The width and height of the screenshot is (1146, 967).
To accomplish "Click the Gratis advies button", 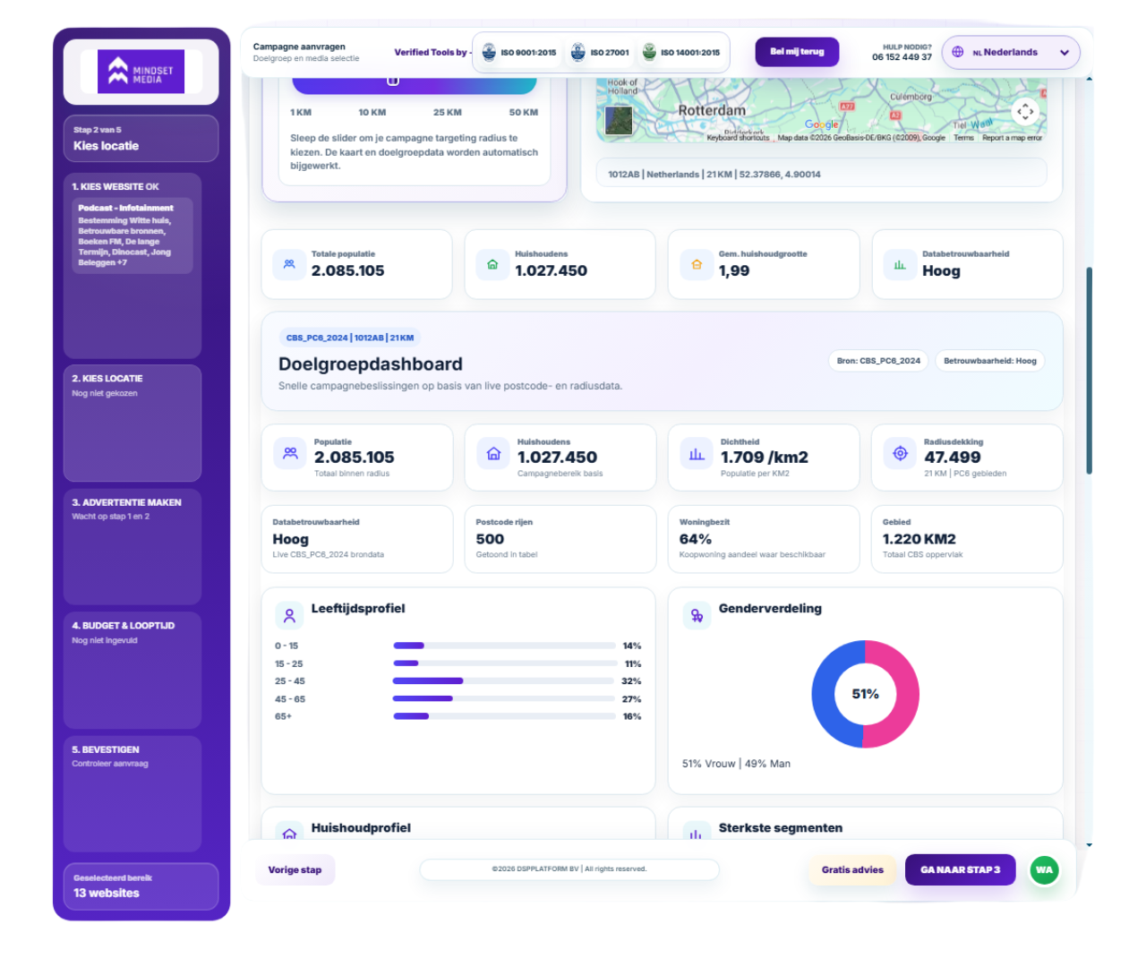I will point(852,869).
